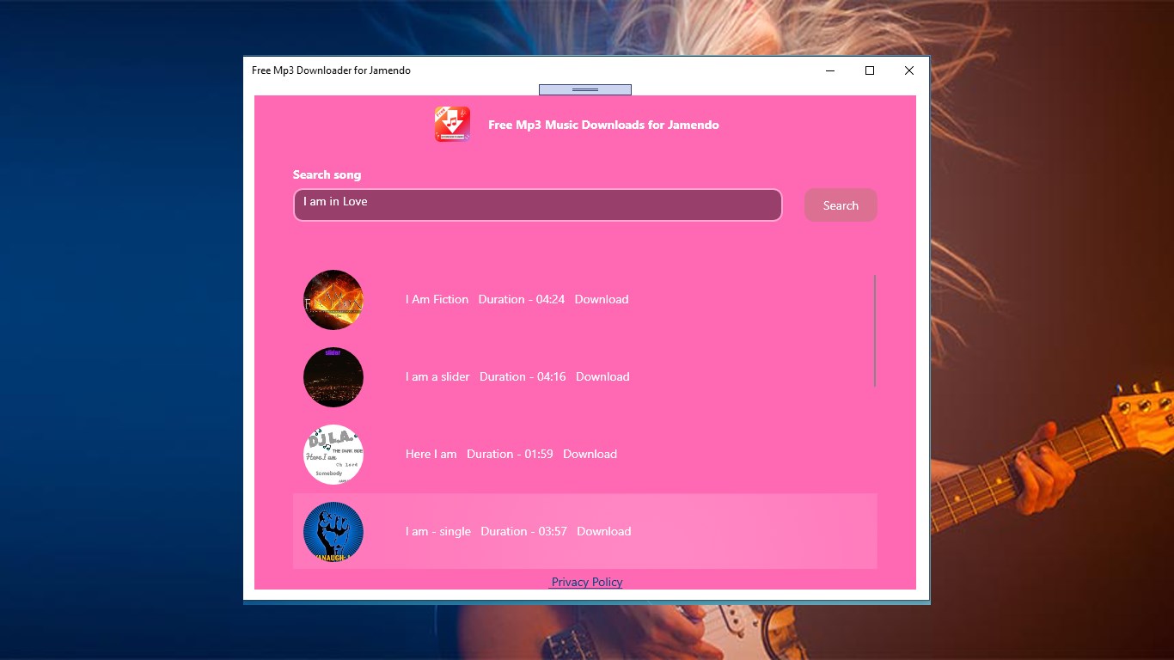Download the Here I am song
Viewport: 1174px width, 660px height.
click(590, 454)
